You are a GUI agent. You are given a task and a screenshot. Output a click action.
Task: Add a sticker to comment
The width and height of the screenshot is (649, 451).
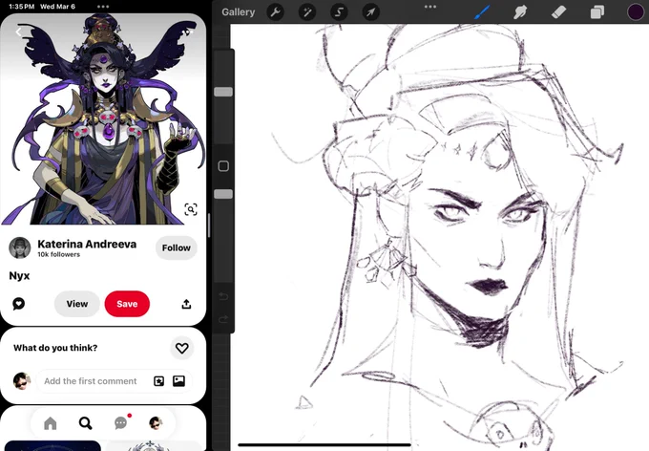[159, 381]
